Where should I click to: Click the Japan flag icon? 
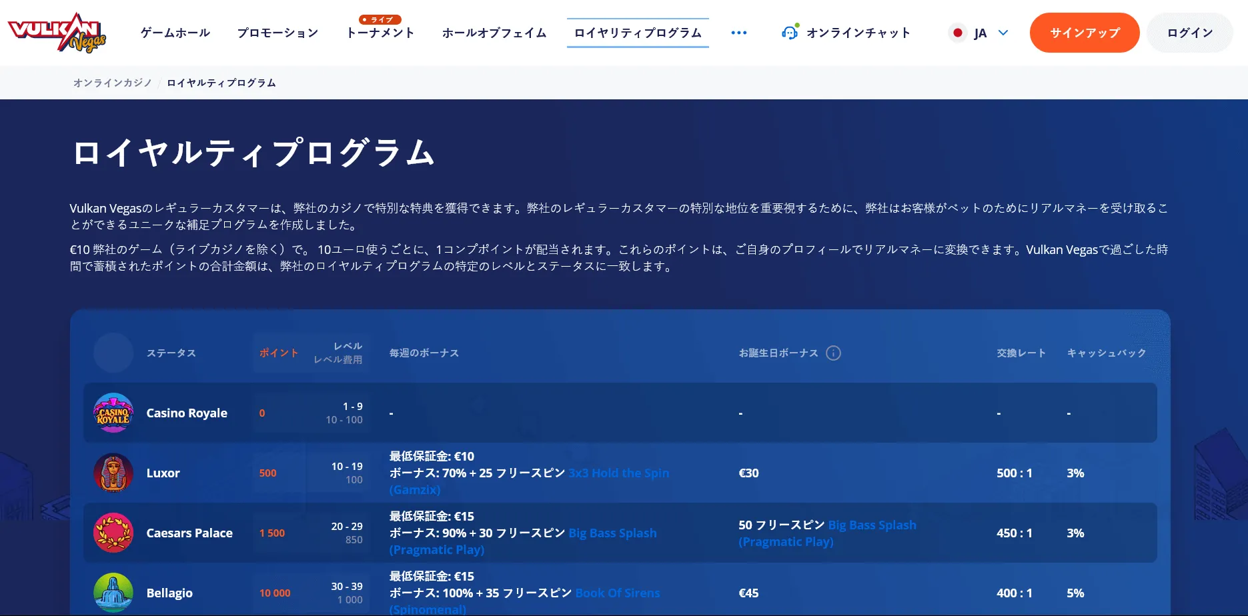click(958, 33)
